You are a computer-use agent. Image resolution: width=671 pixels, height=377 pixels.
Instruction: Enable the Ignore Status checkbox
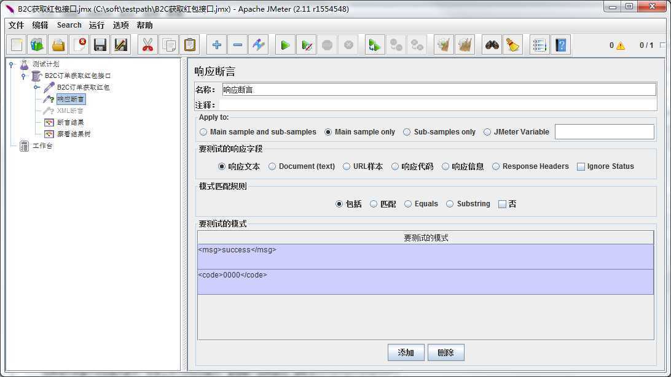581,166
